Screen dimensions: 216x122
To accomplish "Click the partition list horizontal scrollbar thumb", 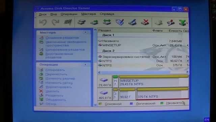I will [x=136, y=72].
